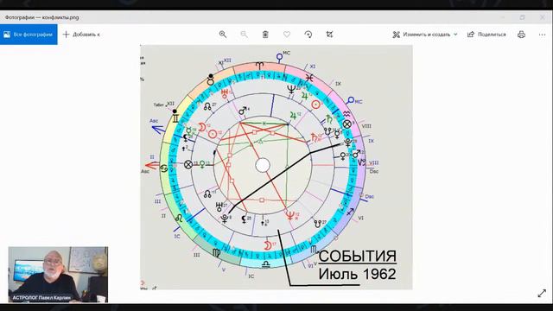Click the webcam video thumbnail

coord(58,275)
